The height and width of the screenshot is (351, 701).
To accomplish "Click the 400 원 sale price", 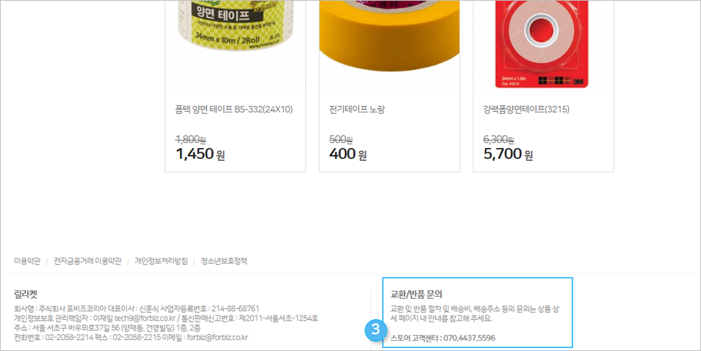I will (348, 154).
